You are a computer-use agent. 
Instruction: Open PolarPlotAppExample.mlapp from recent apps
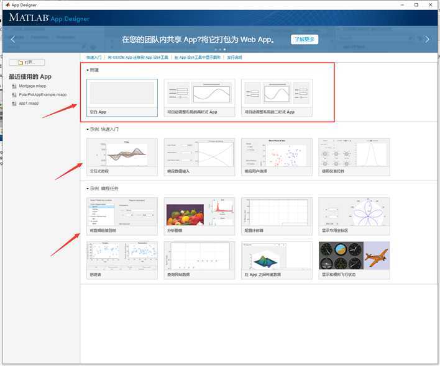(42, 95)
